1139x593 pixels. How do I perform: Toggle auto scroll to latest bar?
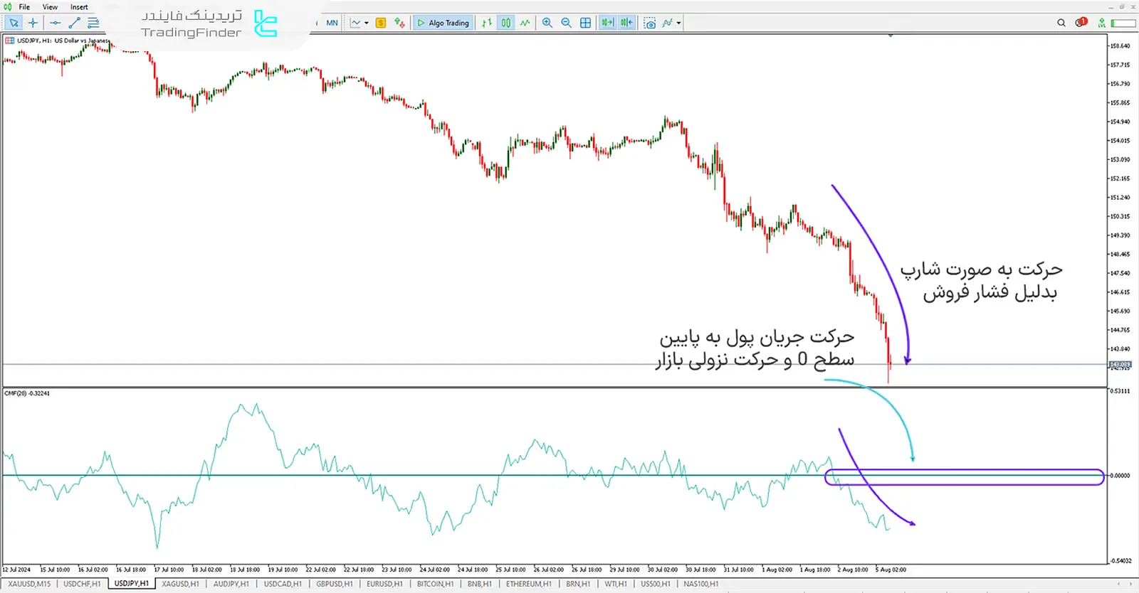607,23
